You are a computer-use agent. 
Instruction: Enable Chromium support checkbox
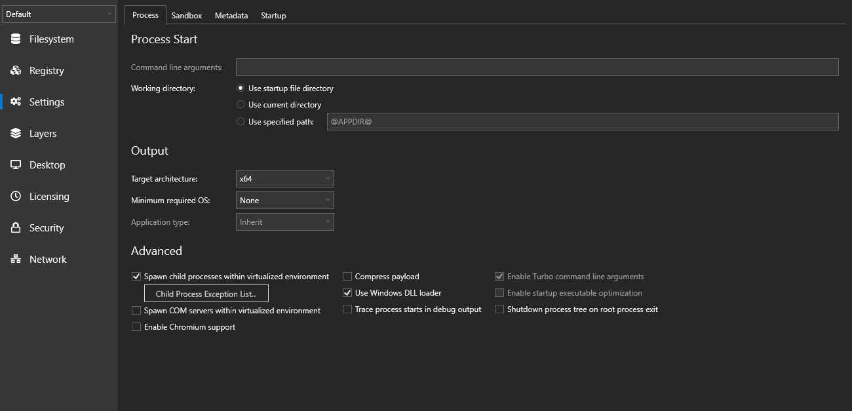pos(136,327)
